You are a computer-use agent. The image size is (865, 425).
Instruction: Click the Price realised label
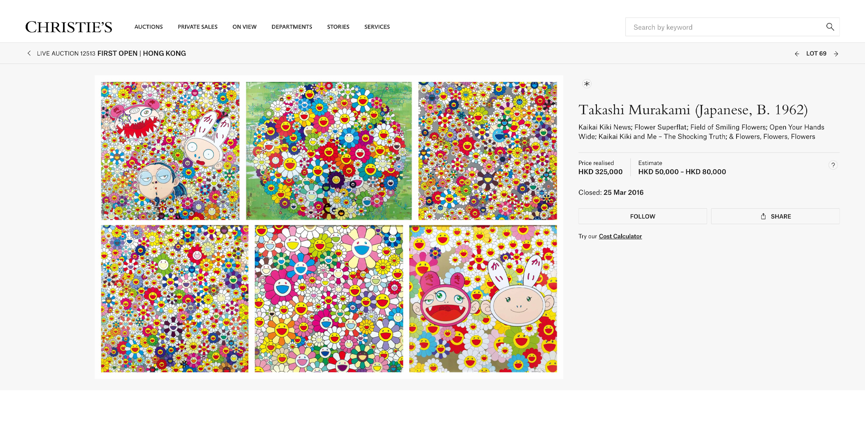point(596,163)
